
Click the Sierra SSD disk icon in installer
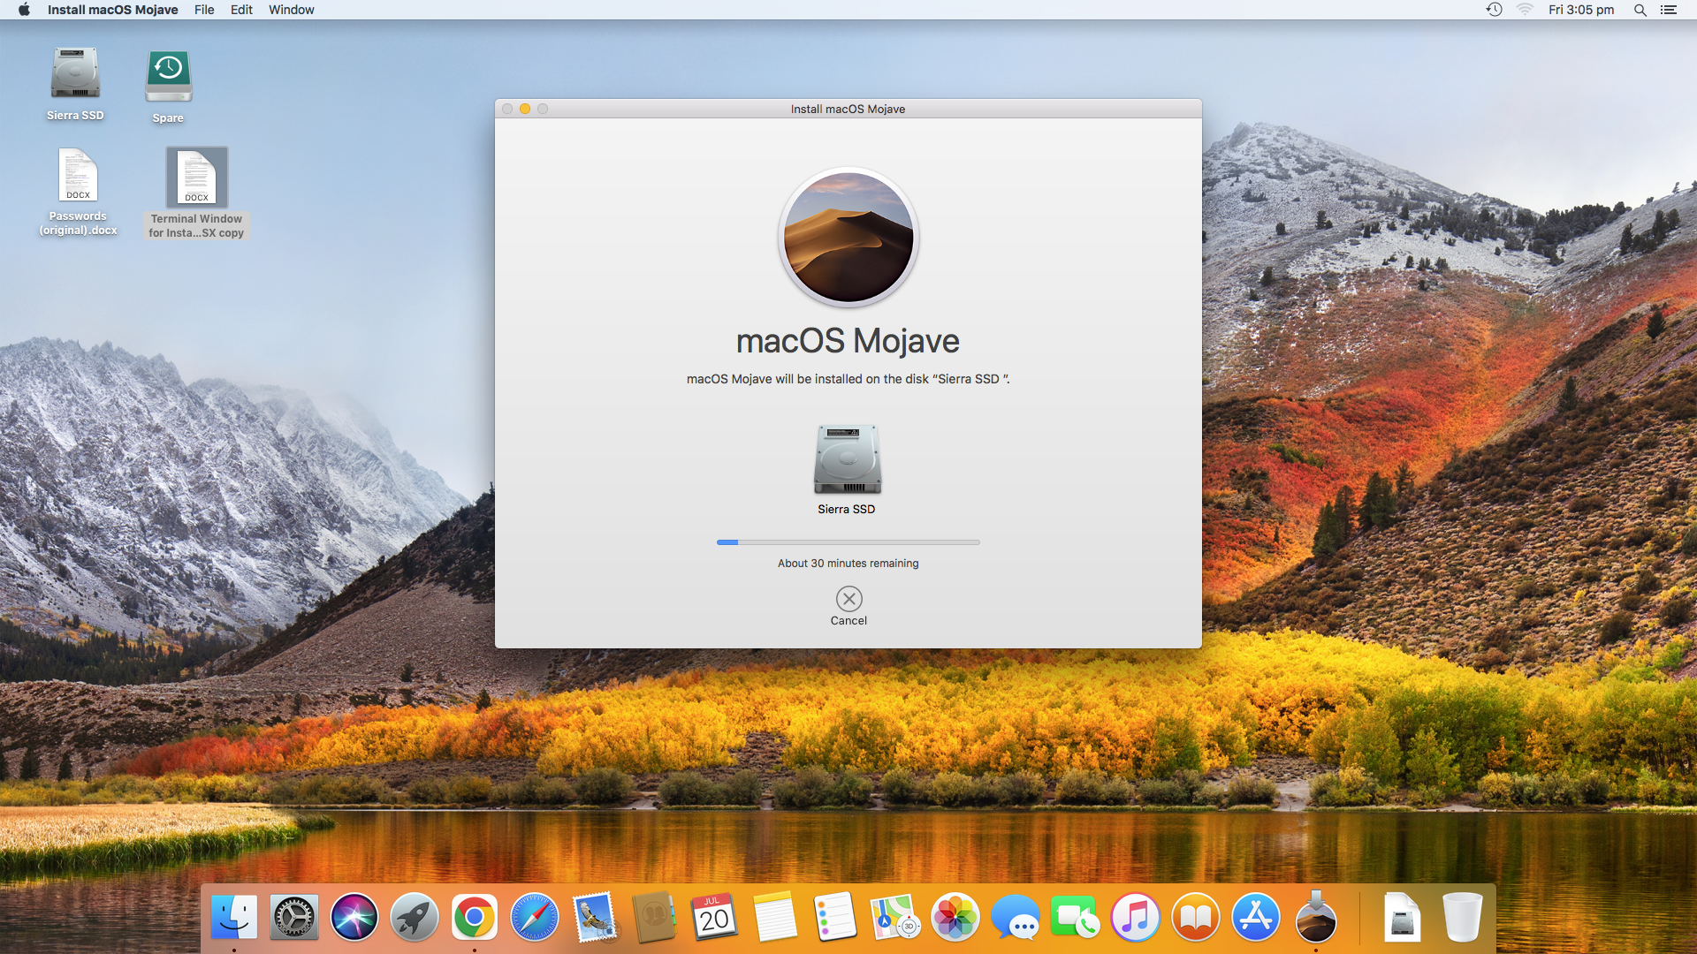click(x=847, y=459)
